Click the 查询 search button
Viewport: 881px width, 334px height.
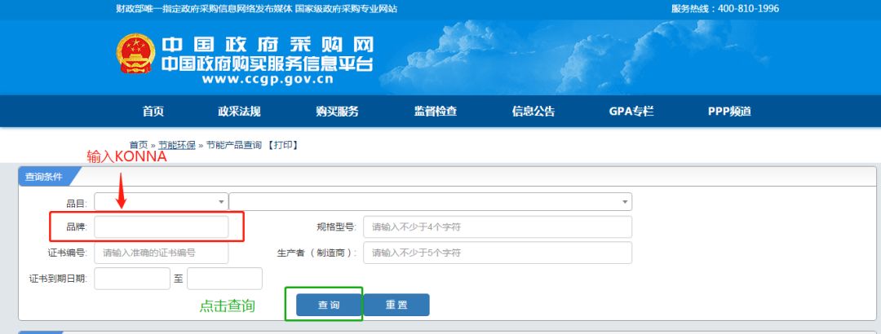(329, 305)
